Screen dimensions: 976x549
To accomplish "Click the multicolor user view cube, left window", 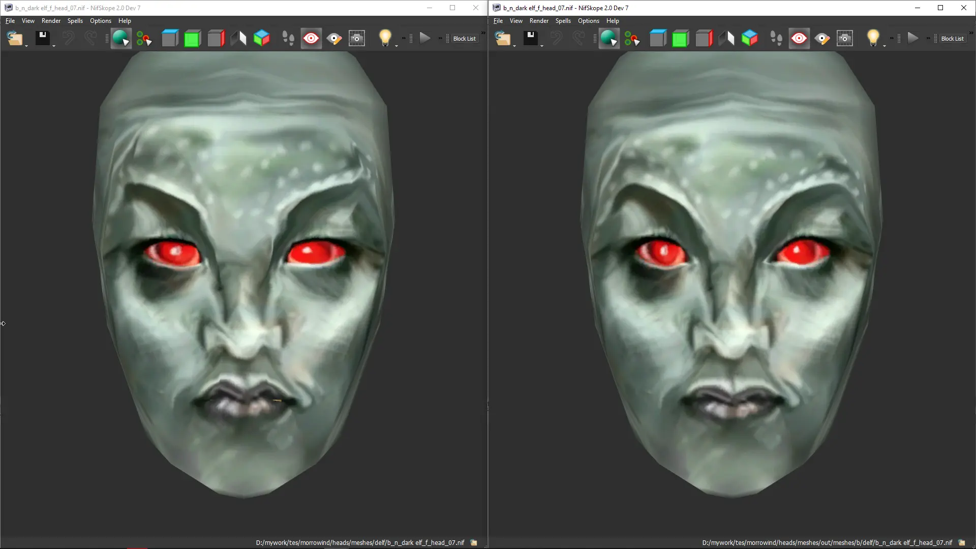I will 262,39.
